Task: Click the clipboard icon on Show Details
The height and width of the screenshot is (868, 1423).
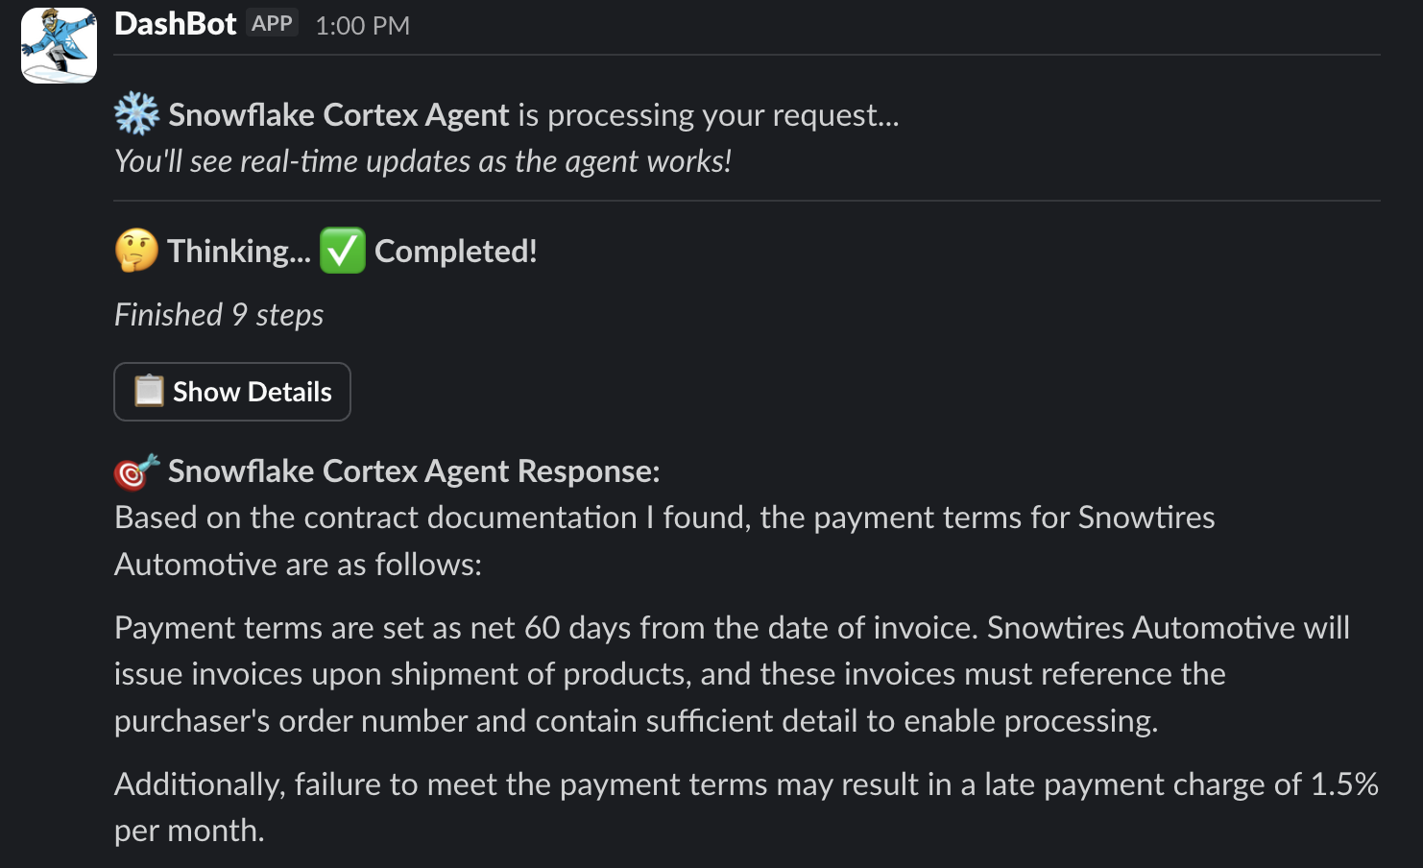Action: 149,392
